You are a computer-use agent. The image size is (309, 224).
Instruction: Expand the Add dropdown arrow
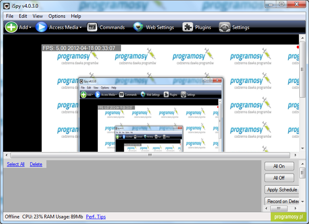tap(30, 27)
